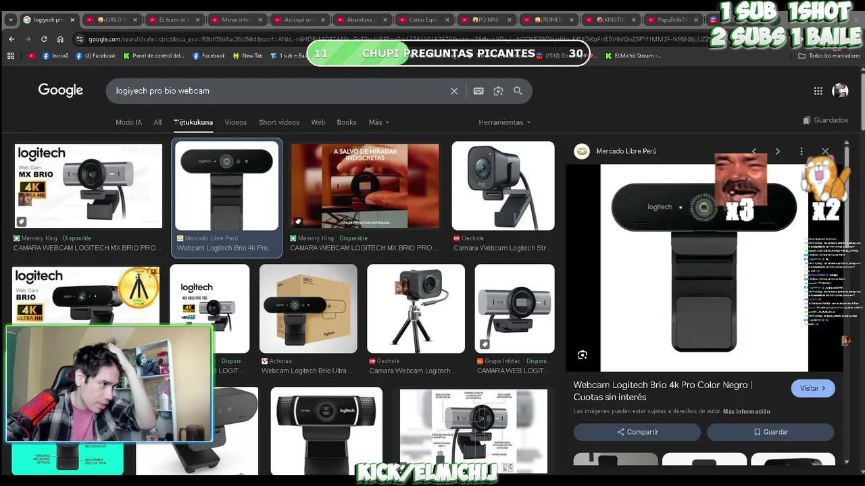The height and width of the screenshot is (486, 865).
Task: Open the ELMichiJ Stream bookmark
Action: tap(633, 56)
